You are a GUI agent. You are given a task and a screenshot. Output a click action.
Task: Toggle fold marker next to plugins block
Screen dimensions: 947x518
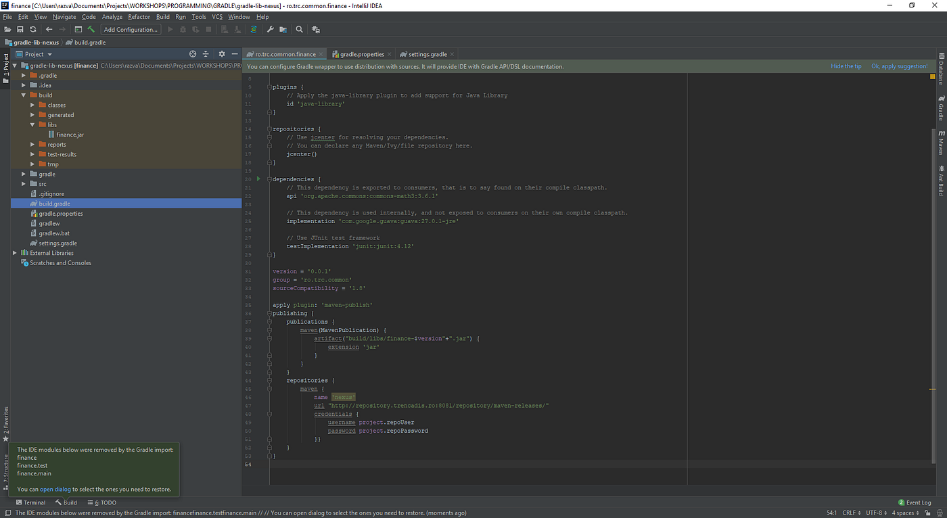pyautogui.click(x=269, y=87)
